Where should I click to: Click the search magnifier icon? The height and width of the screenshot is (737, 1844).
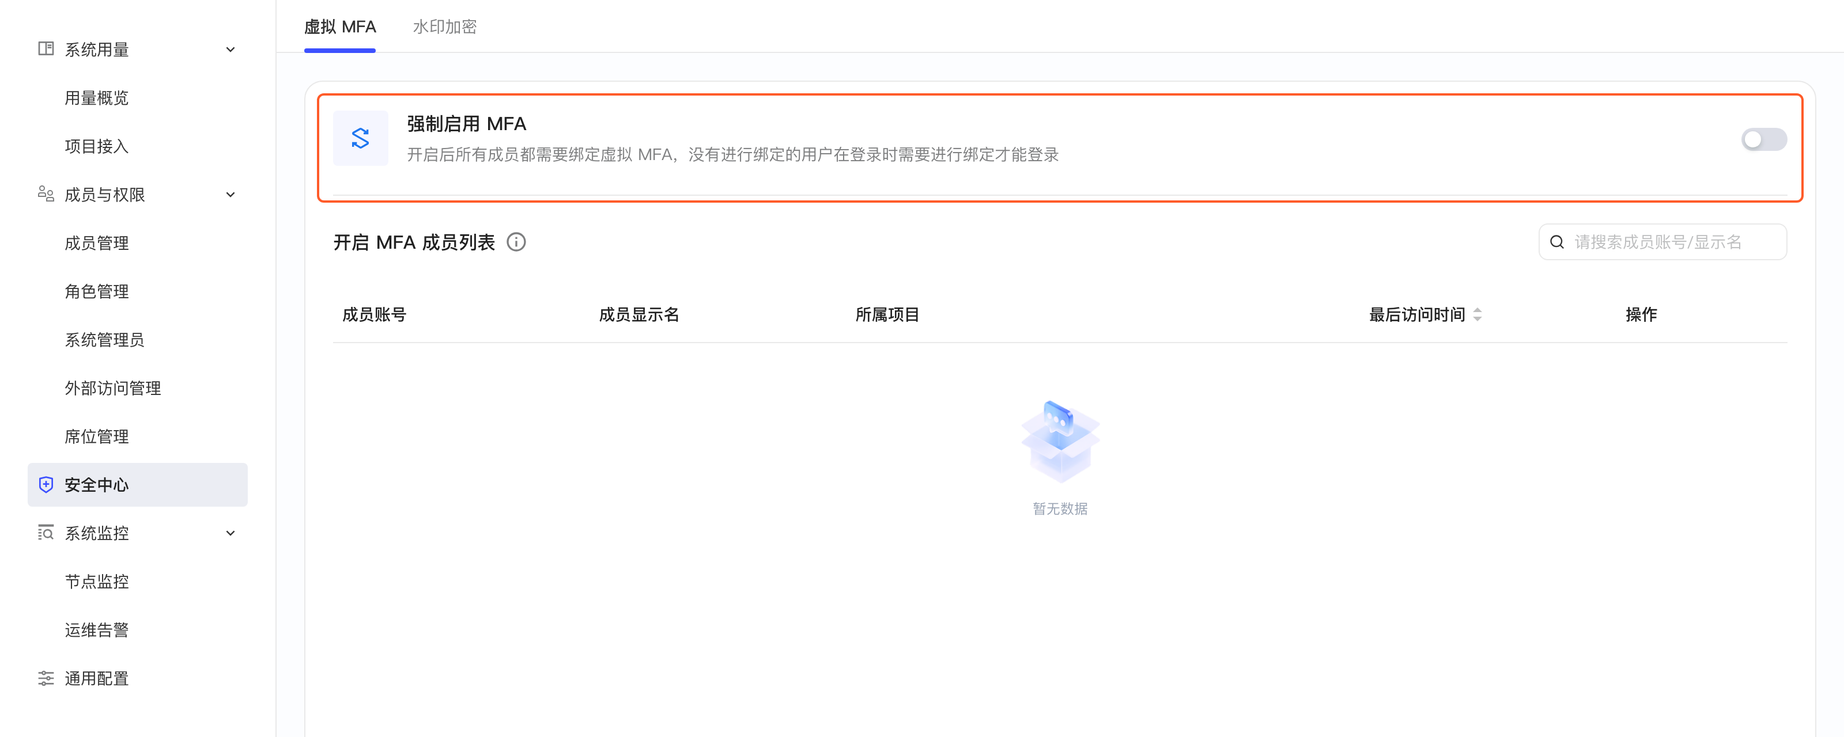click(x=1556, y=242)
